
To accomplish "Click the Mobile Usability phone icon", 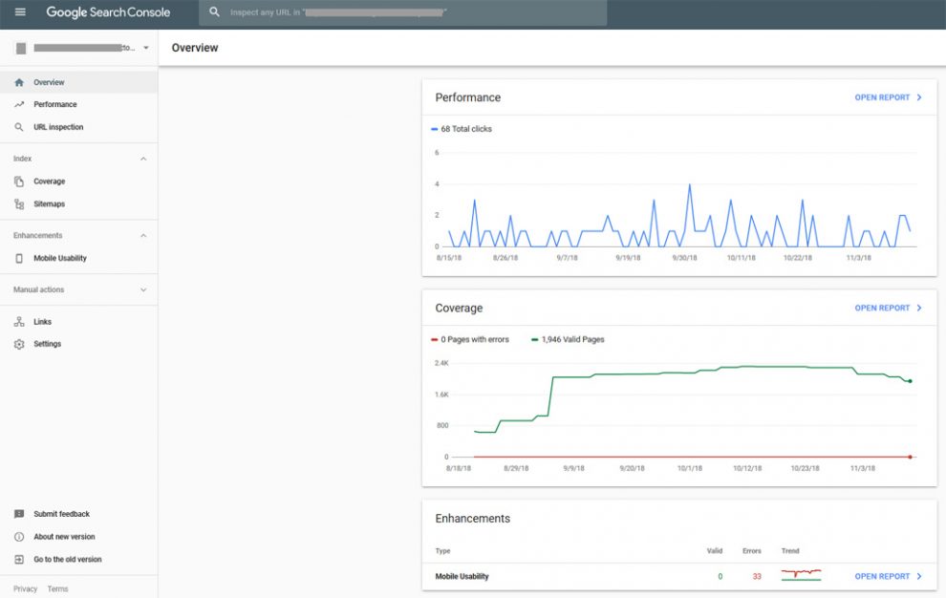I will coord(19,258).
